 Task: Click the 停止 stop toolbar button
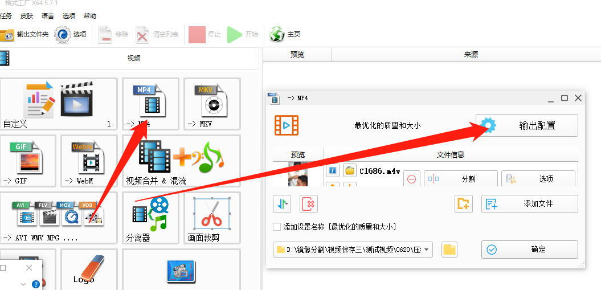205,35
